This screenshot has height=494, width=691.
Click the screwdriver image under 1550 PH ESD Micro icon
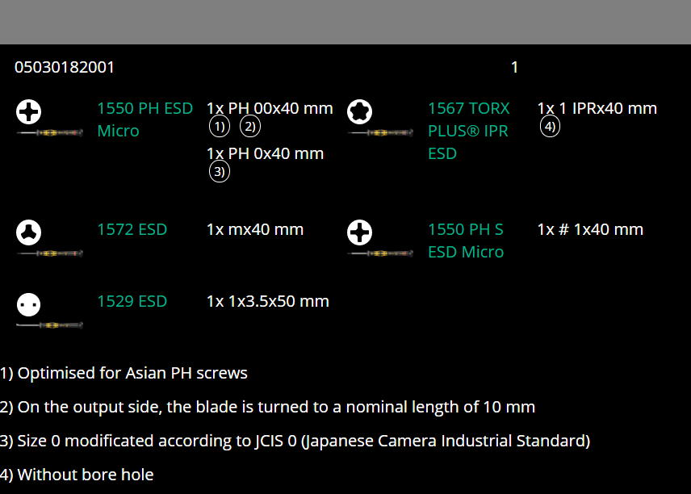49,132
